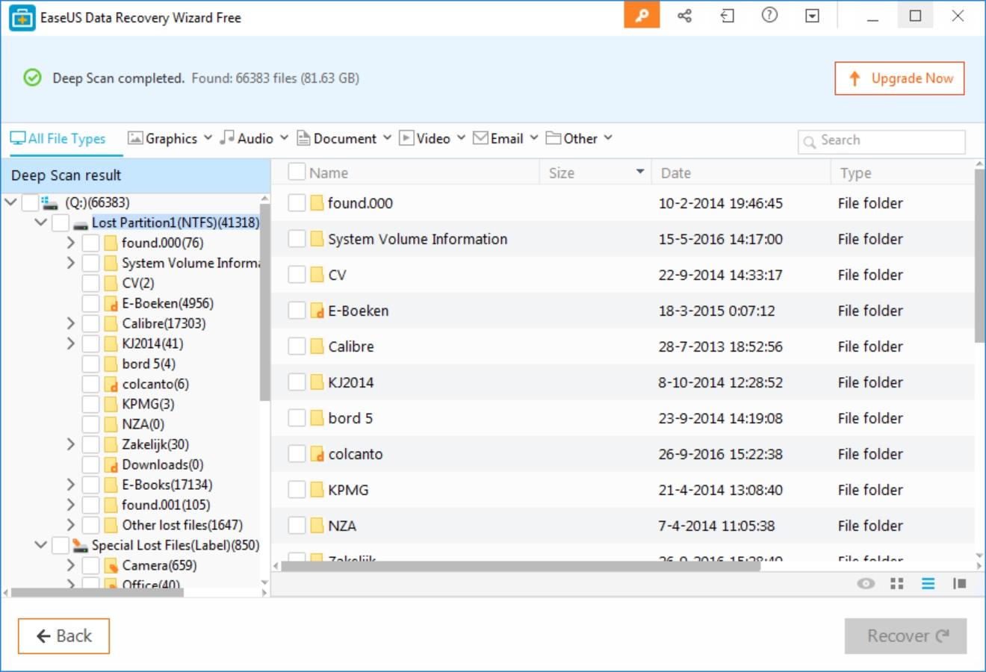This screenshot has width=986, height=672.
Task: Collapse the Special Lost Files(Label) node
Action: point(40,544)
